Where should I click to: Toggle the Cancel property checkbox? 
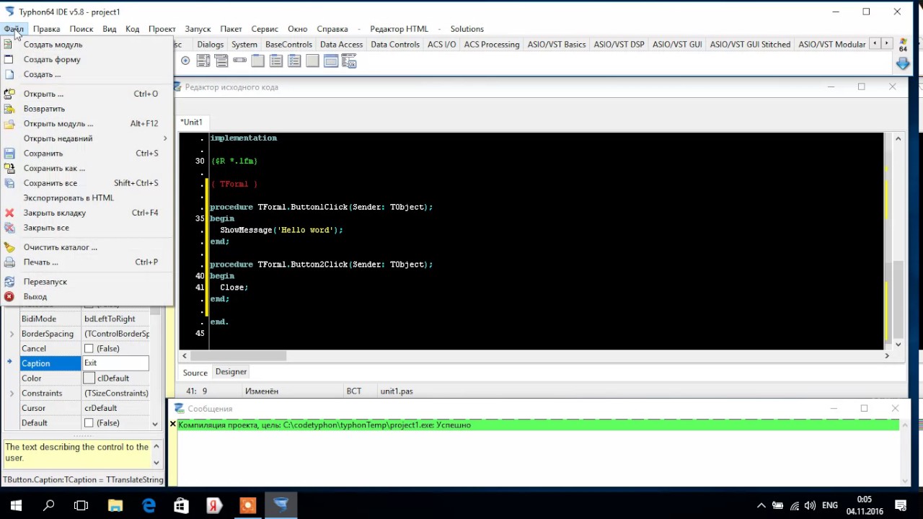point(89,349)
